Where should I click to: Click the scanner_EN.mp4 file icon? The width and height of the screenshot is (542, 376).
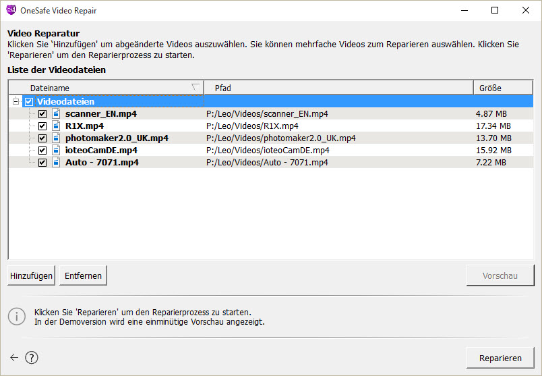(56, 113)
